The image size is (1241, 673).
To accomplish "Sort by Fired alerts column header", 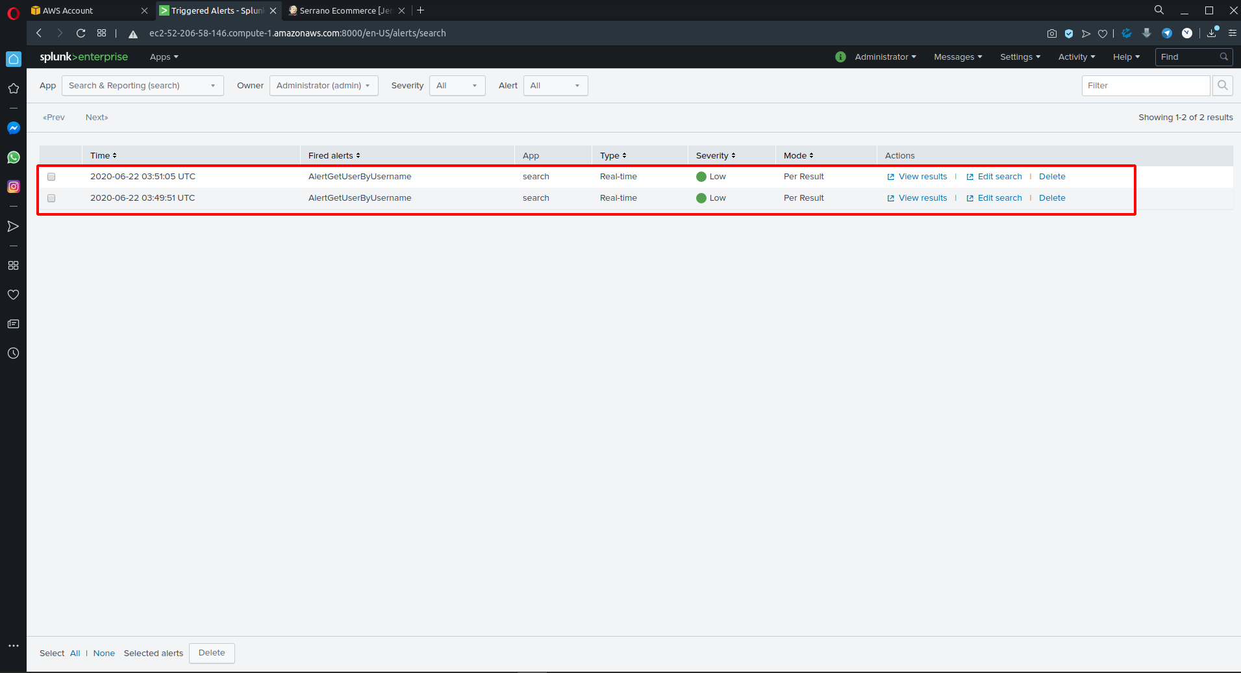I will (x=334, y=156).
